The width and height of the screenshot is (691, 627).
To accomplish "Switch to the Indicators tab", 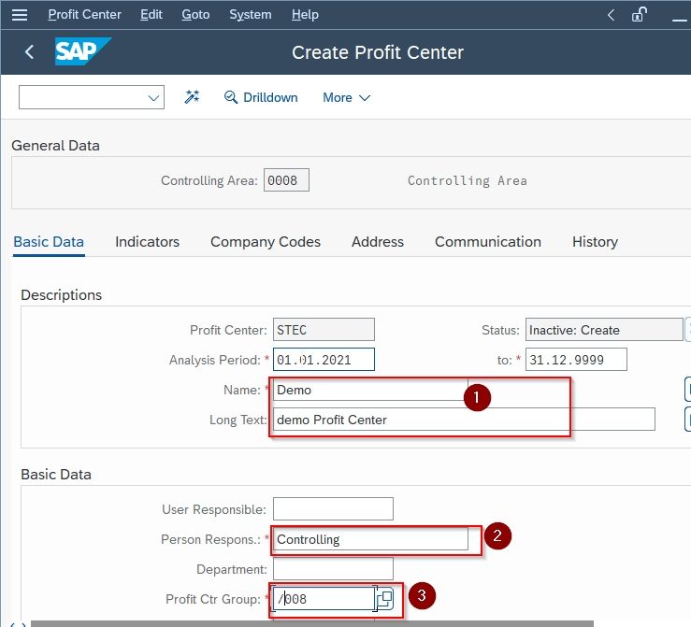I will 147,242.
